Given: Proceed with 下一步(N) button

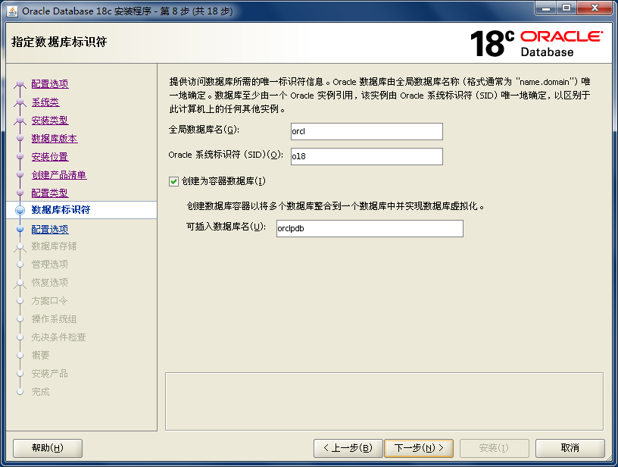Looking at the screenshot, I should point(419,448).
